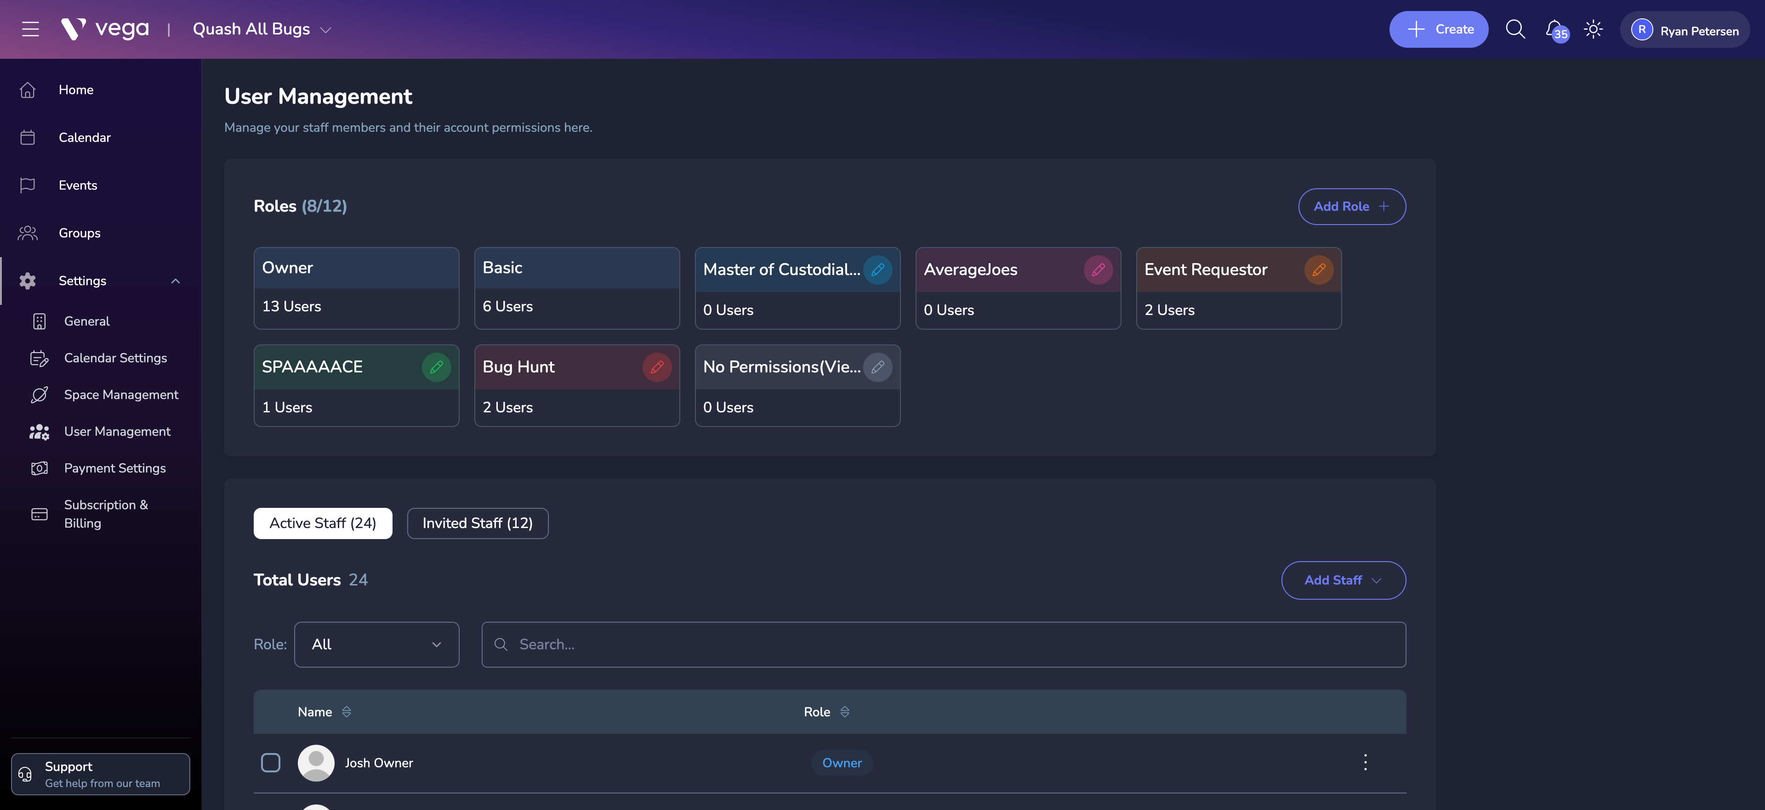Screen dimensions: 1765x810
Task: Edit the Event Requestor role
Action: (1319, 269)
